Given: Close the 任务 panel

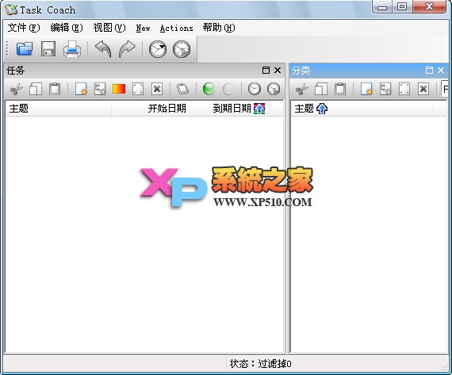Looking at the screenshot, I should (278, 70).
